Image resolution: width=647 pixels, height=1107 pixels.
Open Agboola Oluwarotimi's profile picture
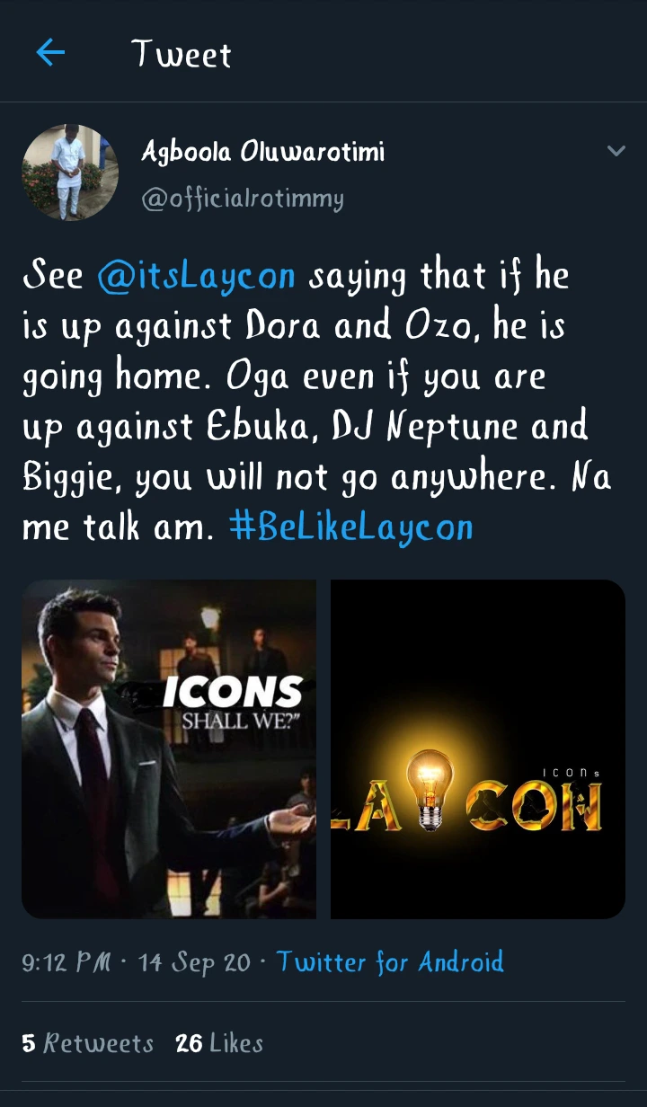click(70, 173)
